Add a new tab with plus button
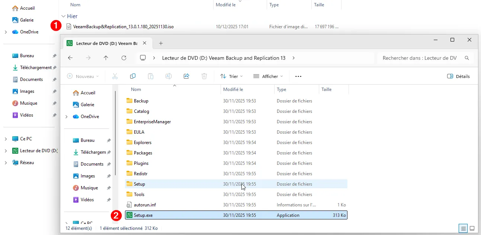 (161, 43)
